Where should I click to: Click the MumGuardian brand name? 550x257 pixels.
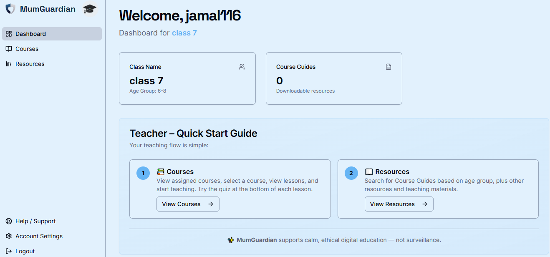[x=48, y=9]
